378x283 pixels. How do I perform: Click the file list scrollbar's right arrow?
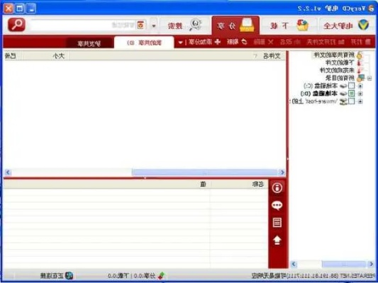282,173
